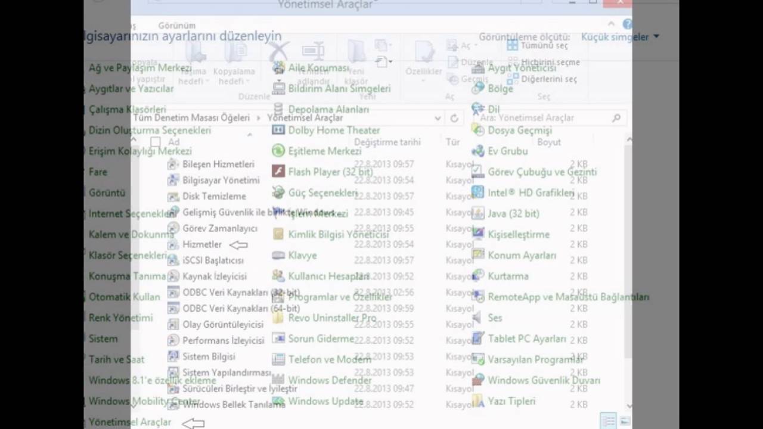
Task: Collapse the ribbon with the chevron
Action: [x=612, y=24]
